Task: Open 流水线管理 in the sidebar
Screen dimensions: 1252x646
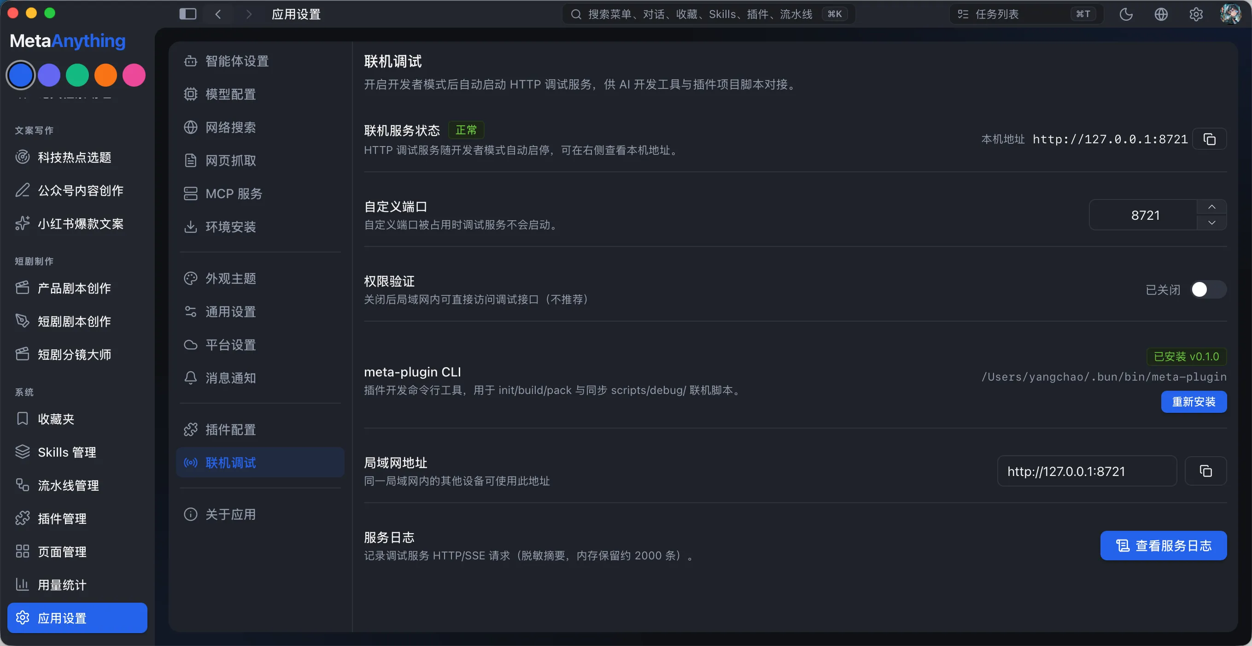Action: 77,485
